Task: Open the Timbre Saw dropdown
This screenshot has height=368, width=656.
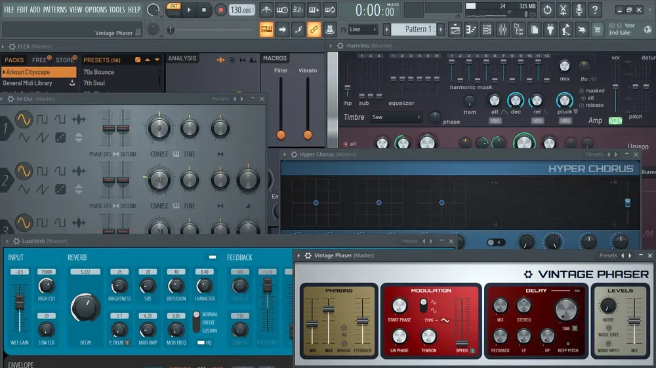Action: 396,117
